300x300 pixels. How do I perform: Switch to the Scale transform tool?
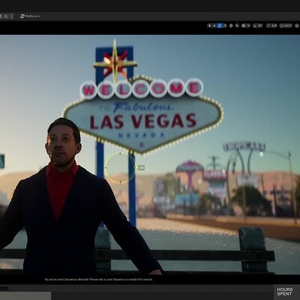224,25
